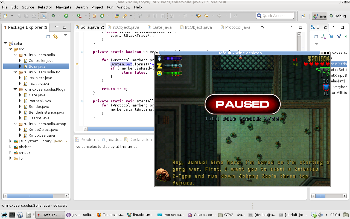Toggle Hide Static Members in Outline
Viewport: 350px width, 219px height.
coord(339,36)
